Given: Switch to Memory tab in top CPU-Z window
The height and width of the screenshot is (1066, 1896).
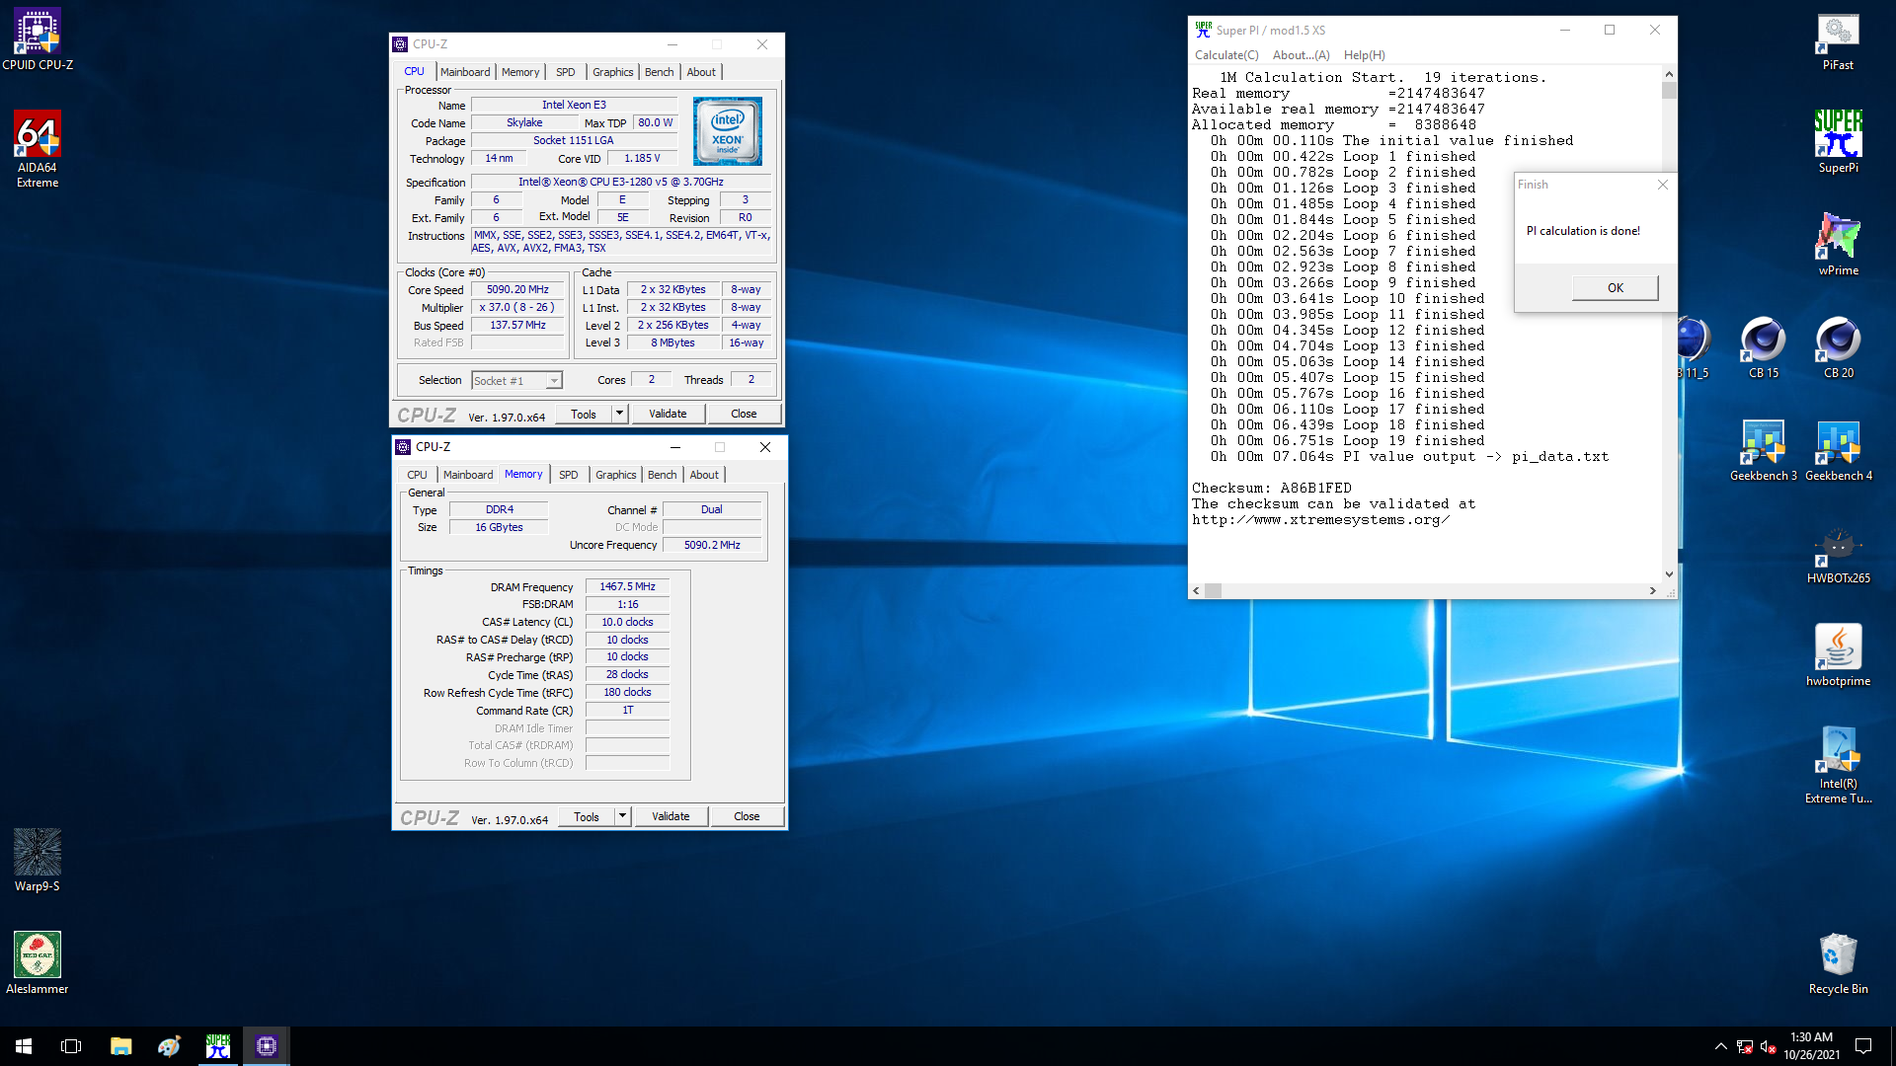Looking at the screenshot, I should [x=520, y=72].
